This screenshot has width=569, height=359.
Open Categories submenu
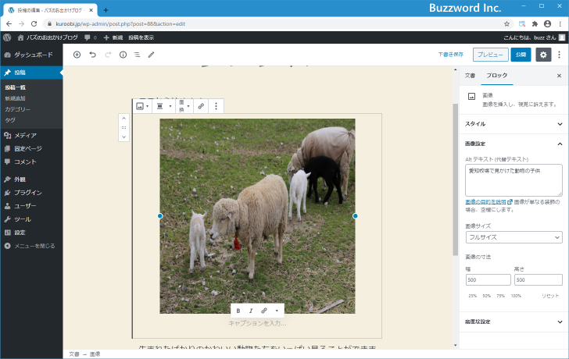click(18, 109)
